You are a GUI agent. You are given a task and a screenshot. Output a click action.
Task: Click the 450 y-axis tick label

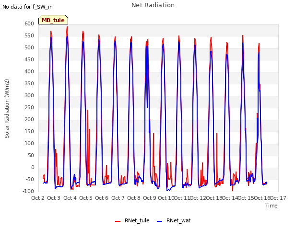pyautogui.click(x=29, y=59)
